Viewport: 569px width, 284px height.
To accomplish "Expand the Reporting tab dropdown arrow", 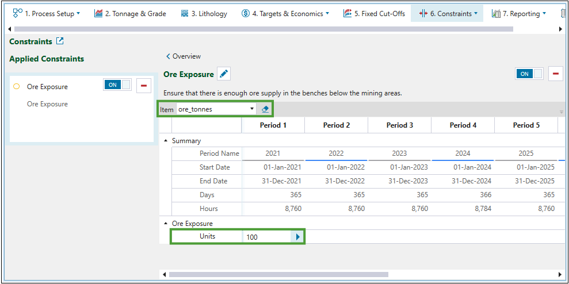I will pos(544,14).
